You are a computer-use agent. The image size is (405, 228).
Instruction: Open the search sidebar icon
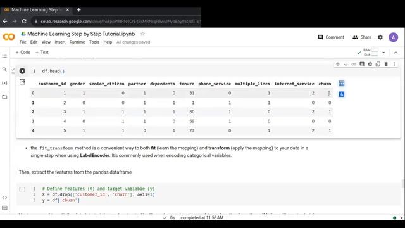(4, 69)
